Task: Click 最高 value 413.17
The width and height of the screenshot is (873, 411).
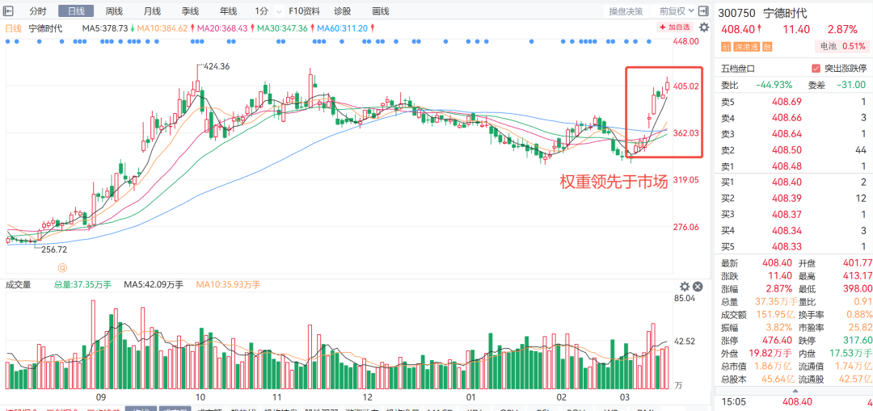Action: (858, 276)
